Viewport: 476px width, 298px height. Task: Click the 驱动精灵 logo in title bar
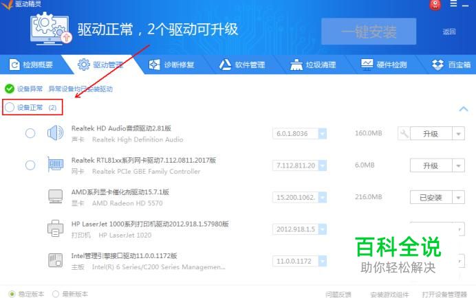[21, 4]
